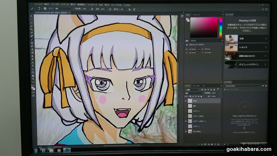Open the レタッチ learning topic

pos(247,47)
